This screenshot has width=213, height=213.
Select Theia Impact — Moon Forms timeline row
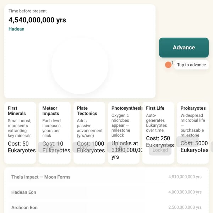click(x=106, y=177)
